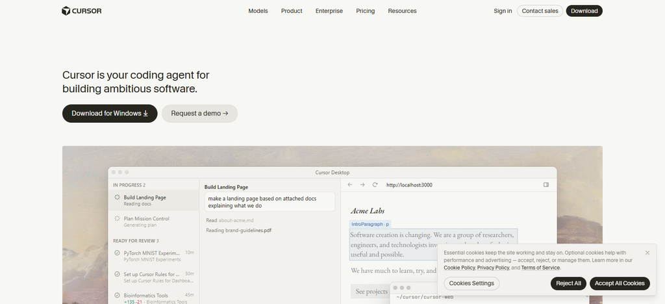This screenshot has width=665, height=304.
Task: Click the about-acme.md file reference
Action: coord(236,220)
